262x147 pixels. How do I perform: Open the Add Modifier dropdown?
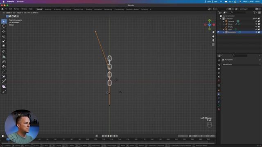241,65
